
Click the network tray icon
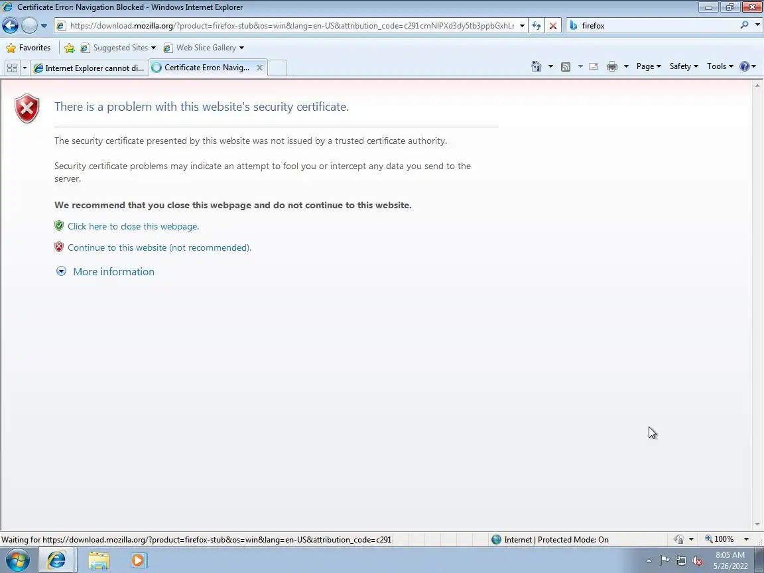pyautogui.click(x=681, y=561)
